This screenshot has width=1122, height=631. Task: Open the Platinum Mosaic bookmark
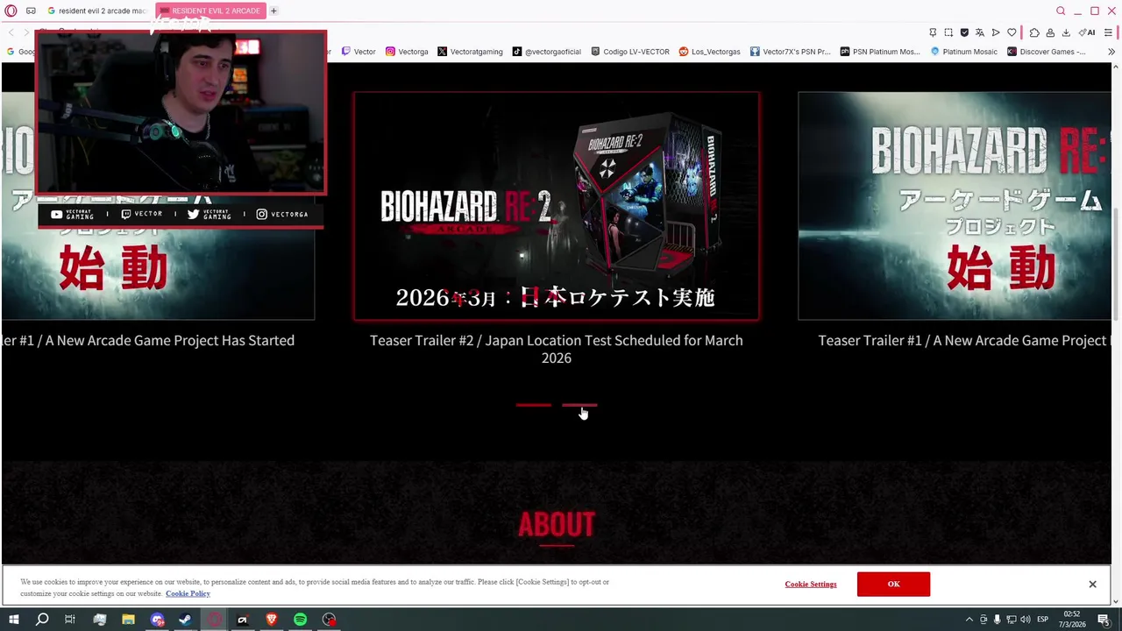[x=964, y=52]
